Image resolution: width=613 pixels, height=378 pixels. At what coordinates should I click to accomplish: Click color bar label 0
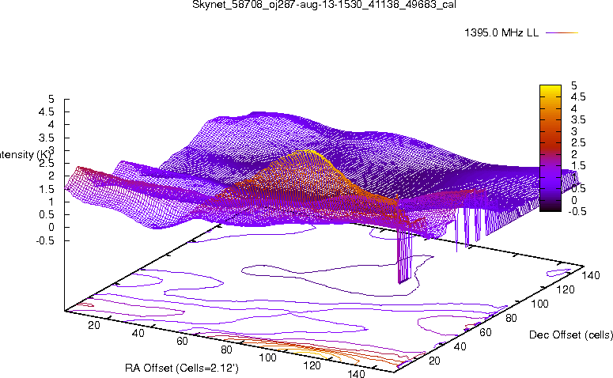tap(573, 200)
